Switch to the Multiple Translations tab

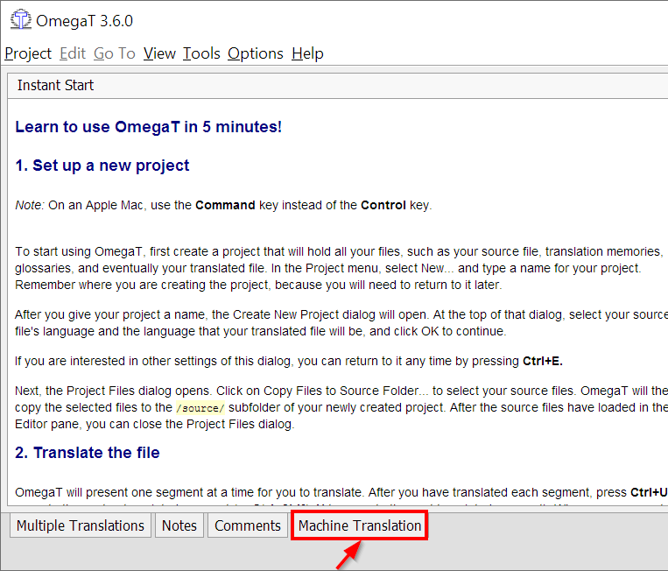point(81,525)
